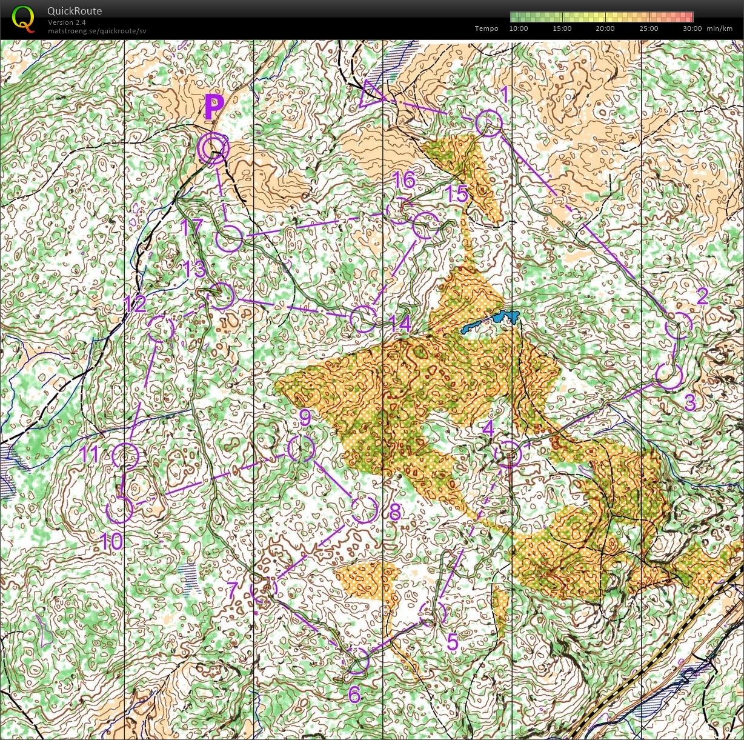
Task: Click the Version 2.4 label
Action: coord(67,22)
